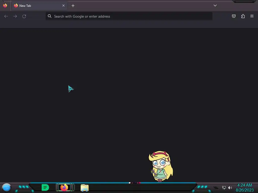Close the New Tab tab

point(63,6)
